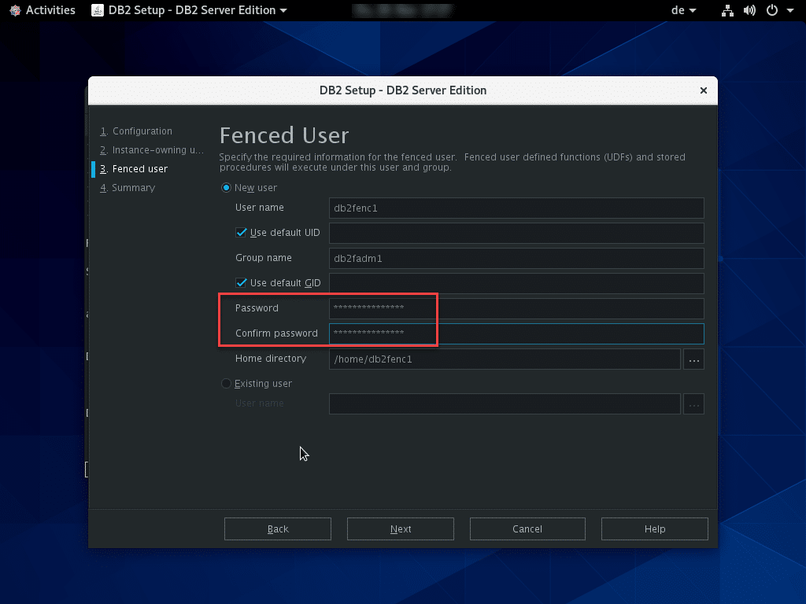Screen dimensions: 806x604
Task: Click the volume speaker icon
Action: 749,10
